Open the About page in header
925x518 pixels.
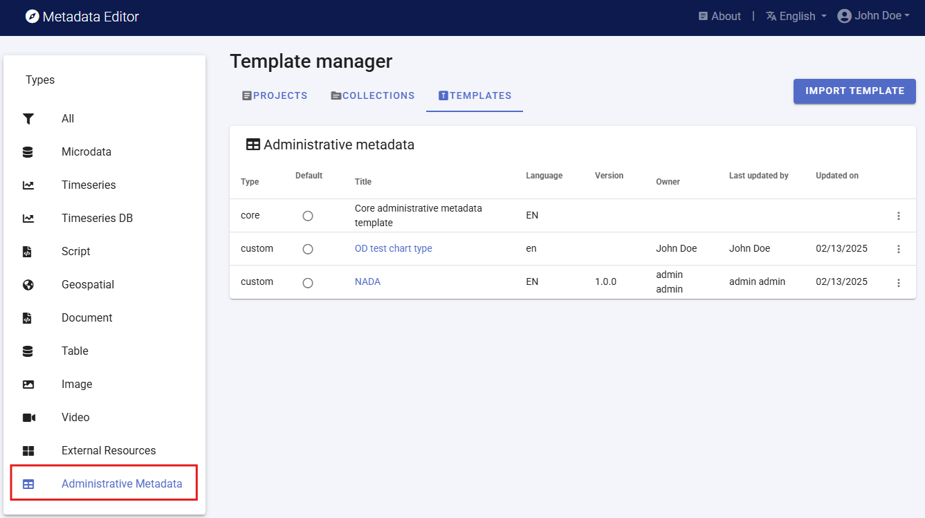point(720,17)
